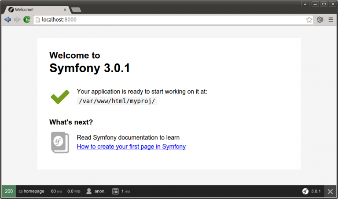Click the Symfony documentation book icon
338x199 pixels.
point(60,142)
